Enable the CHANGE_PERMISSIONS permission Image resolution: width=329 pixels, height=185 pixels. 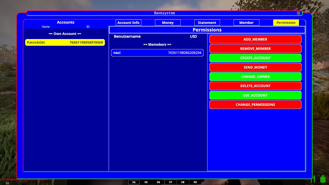(255, 105)
